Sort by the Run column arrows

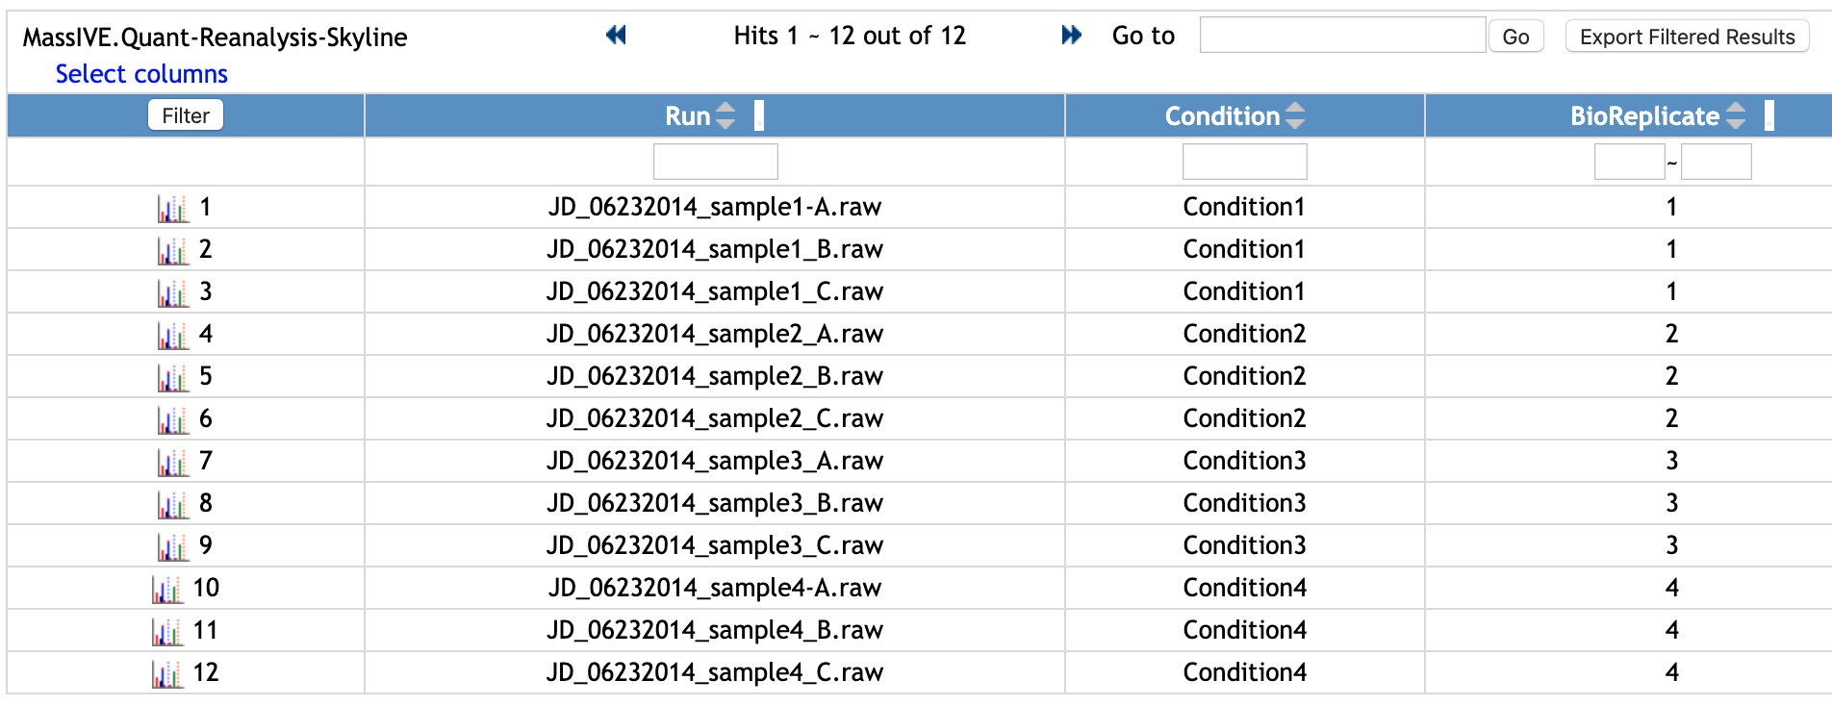726,116
